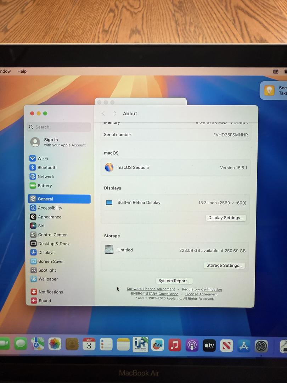Click the System Report... button
287x383 pixels.
point(174,281)
